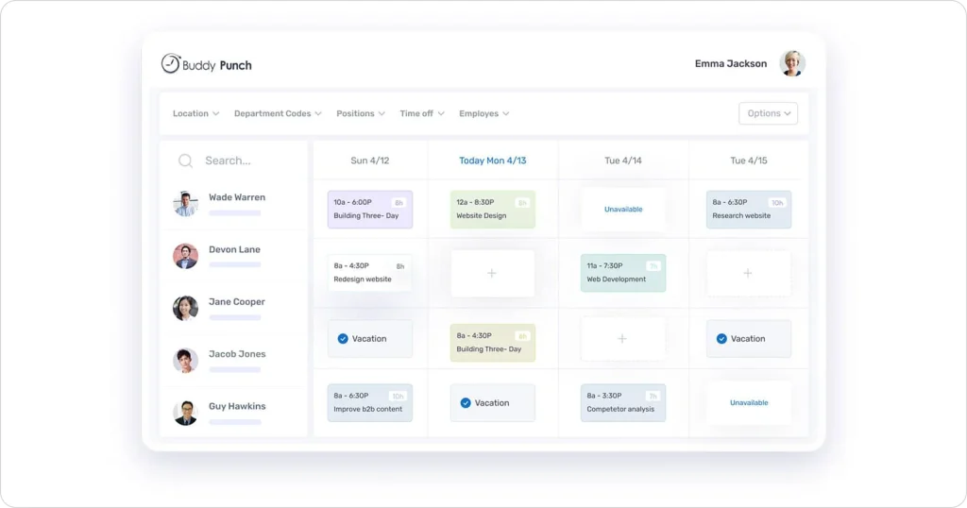Open the Location filter dropdown
The width and height of the screenshot is (967, 508).
(x=195, y=113)
